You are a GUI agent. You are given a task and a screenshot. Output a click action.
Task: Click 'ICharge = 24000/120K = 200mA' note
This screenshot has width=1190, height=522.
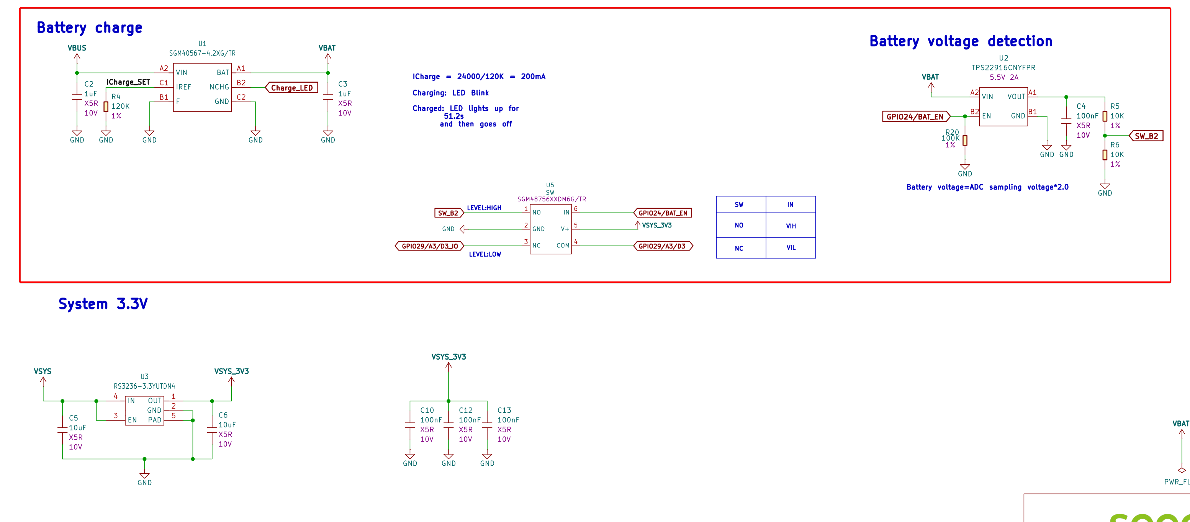point(479,77)
